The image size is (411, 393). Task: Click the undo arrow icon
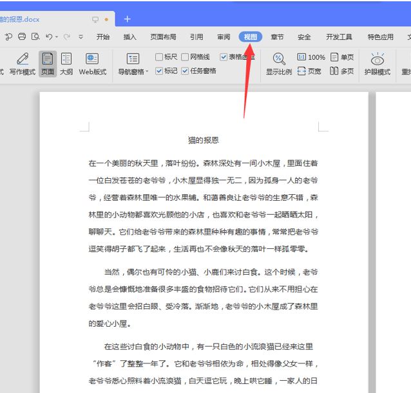[x=49, y=37]
